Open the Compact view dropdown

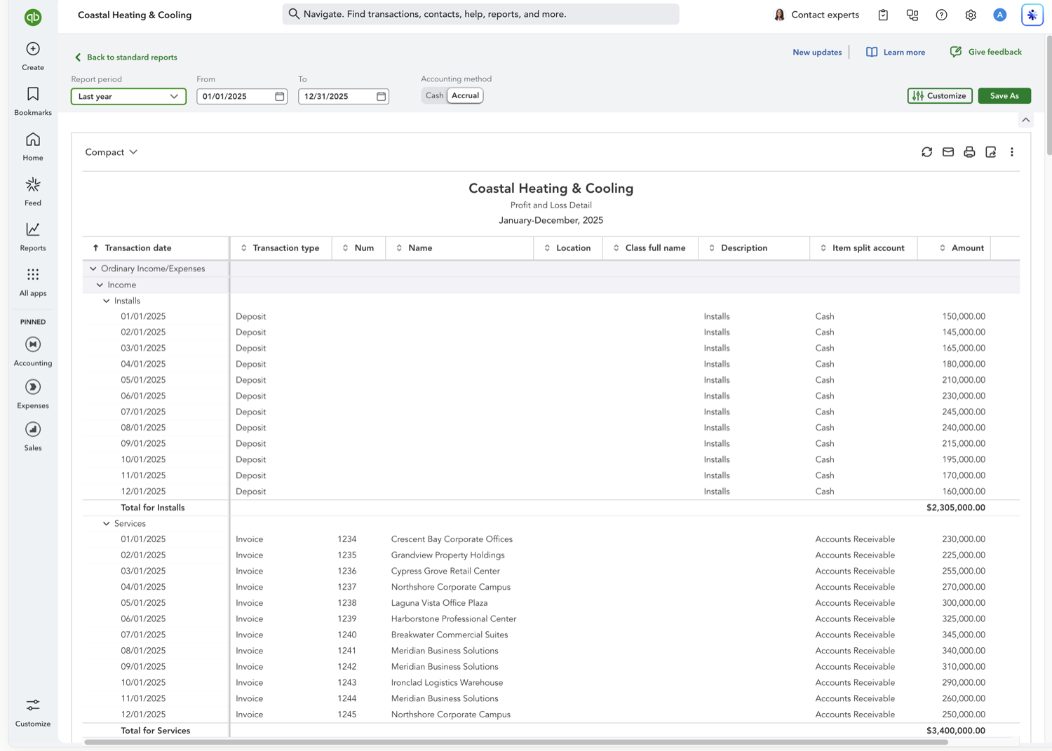111,152
